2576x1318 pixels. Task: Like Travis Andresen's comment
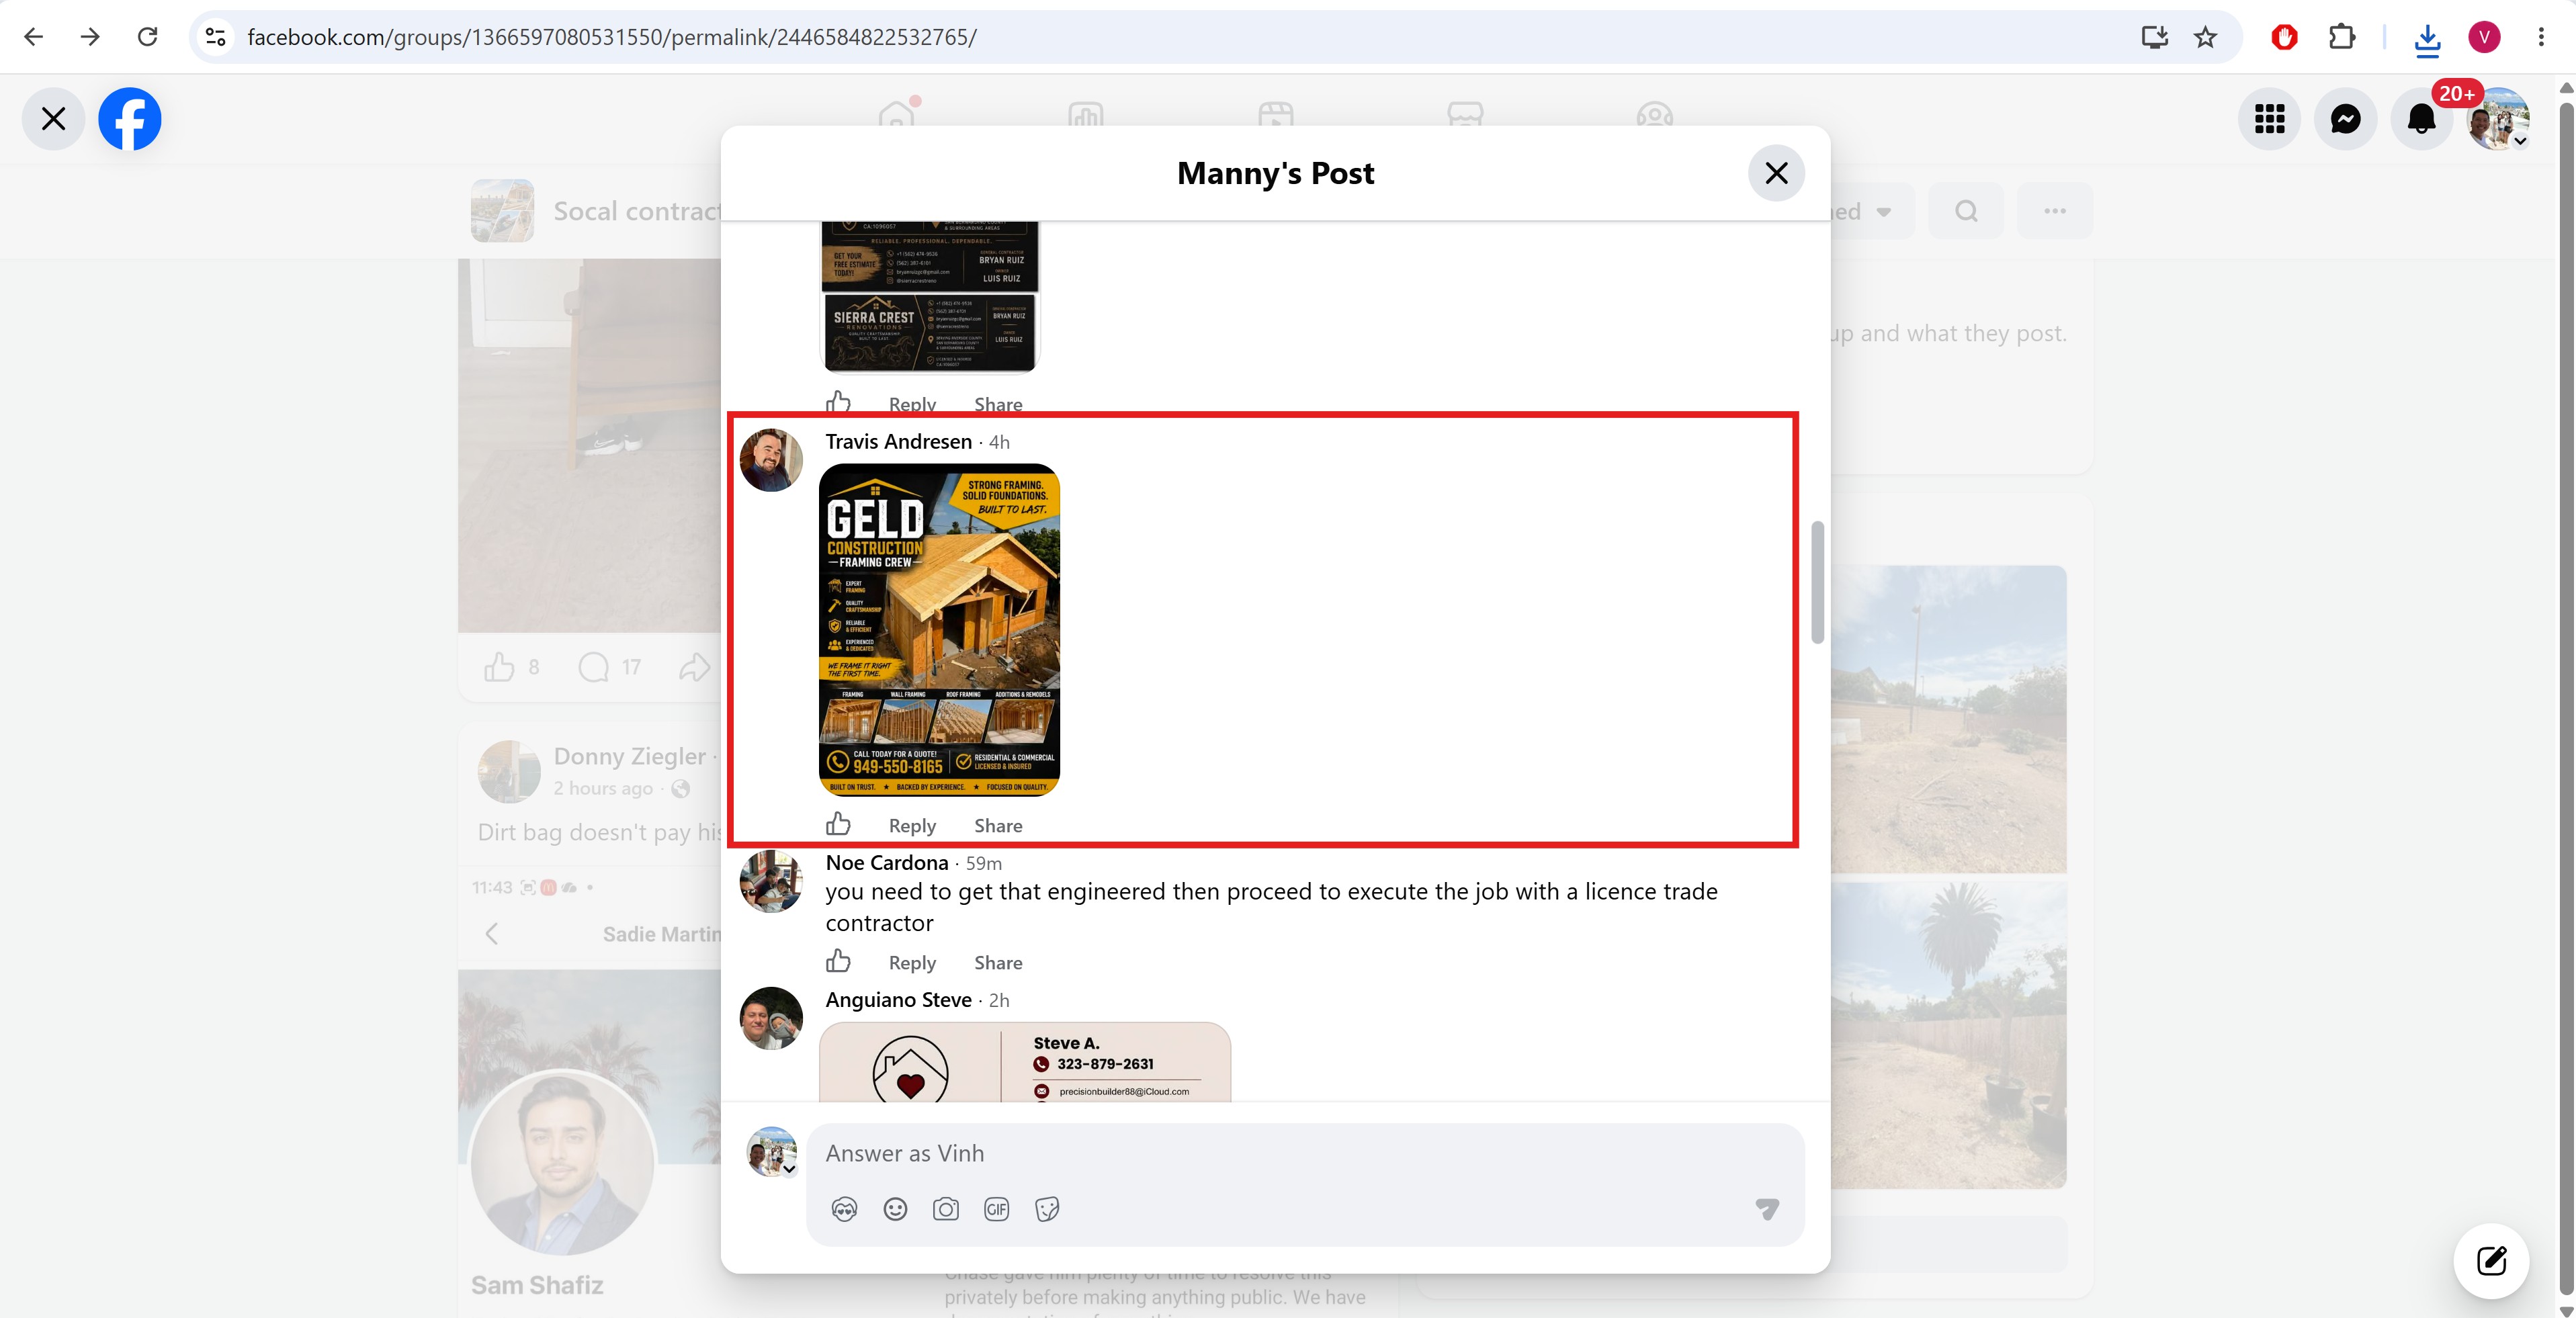pyautogui.click(x=838, y=824)
